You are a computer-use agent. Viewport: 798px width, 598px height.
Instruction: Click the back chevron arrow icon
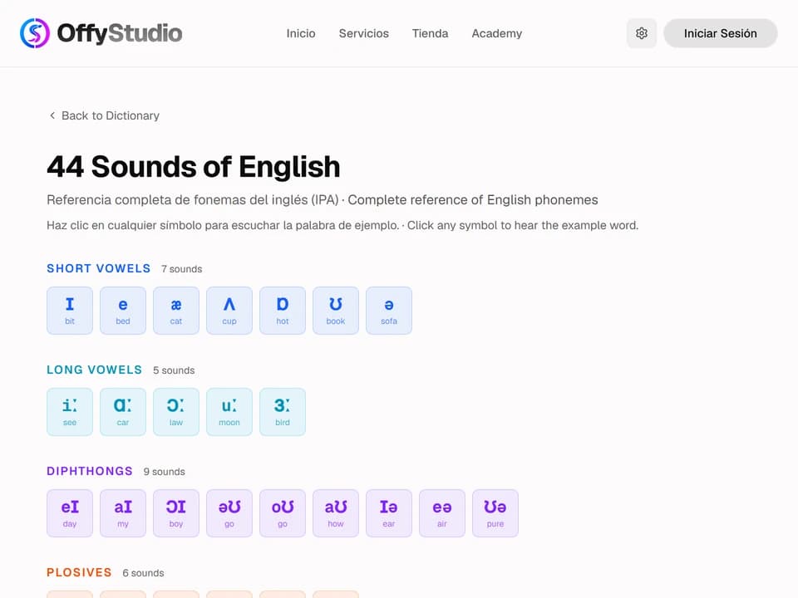pyautogui.click(x=52, y=115)
